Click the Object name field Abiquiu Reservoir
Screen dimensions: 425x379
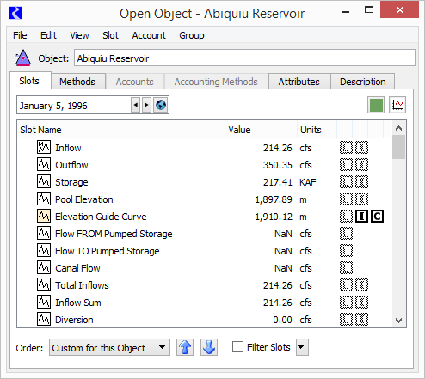click(244, 58)
